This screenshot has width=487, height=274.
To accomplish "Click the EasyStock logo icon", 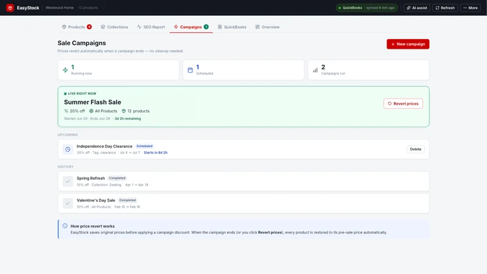I will 10,8.
